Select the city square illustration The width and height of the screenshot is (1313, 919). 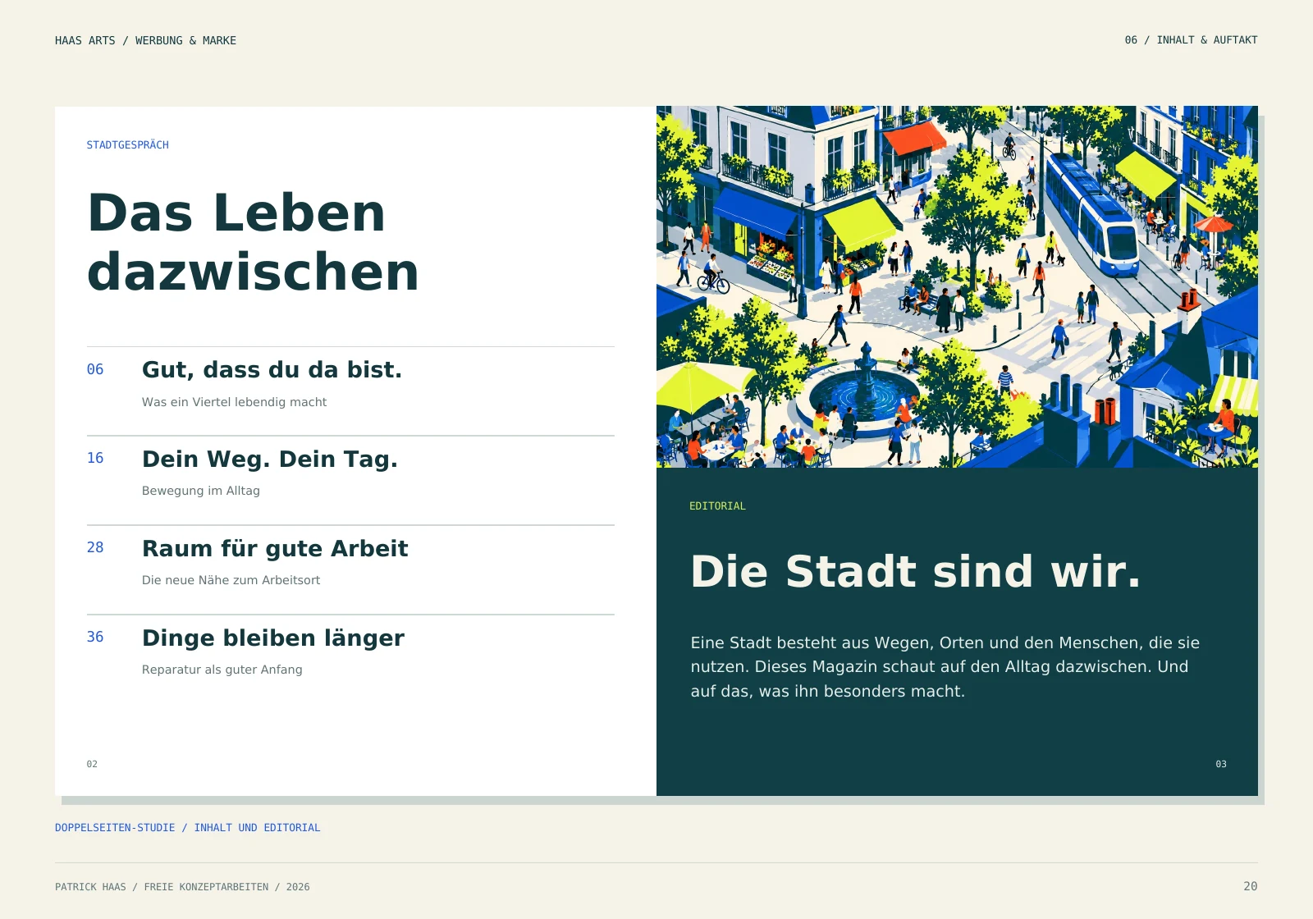[x=957, y=286]
